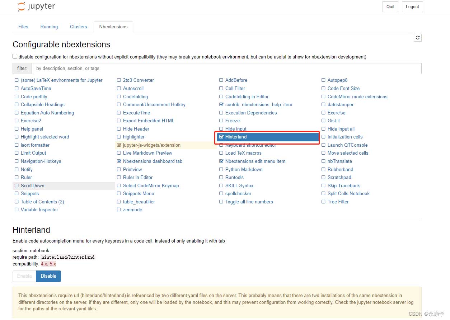Image resolution: width=450 pixels, height=320 pixels.
Task: Select the Runtools extension
Action: click(234, 178)
